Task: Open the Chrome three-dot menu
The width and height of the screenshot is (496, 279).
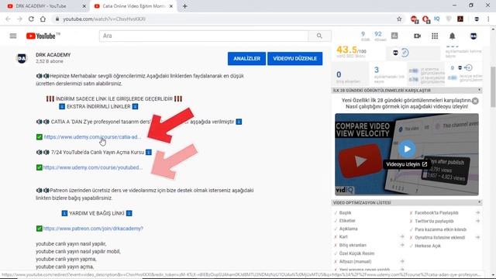Action: [488, 19]
